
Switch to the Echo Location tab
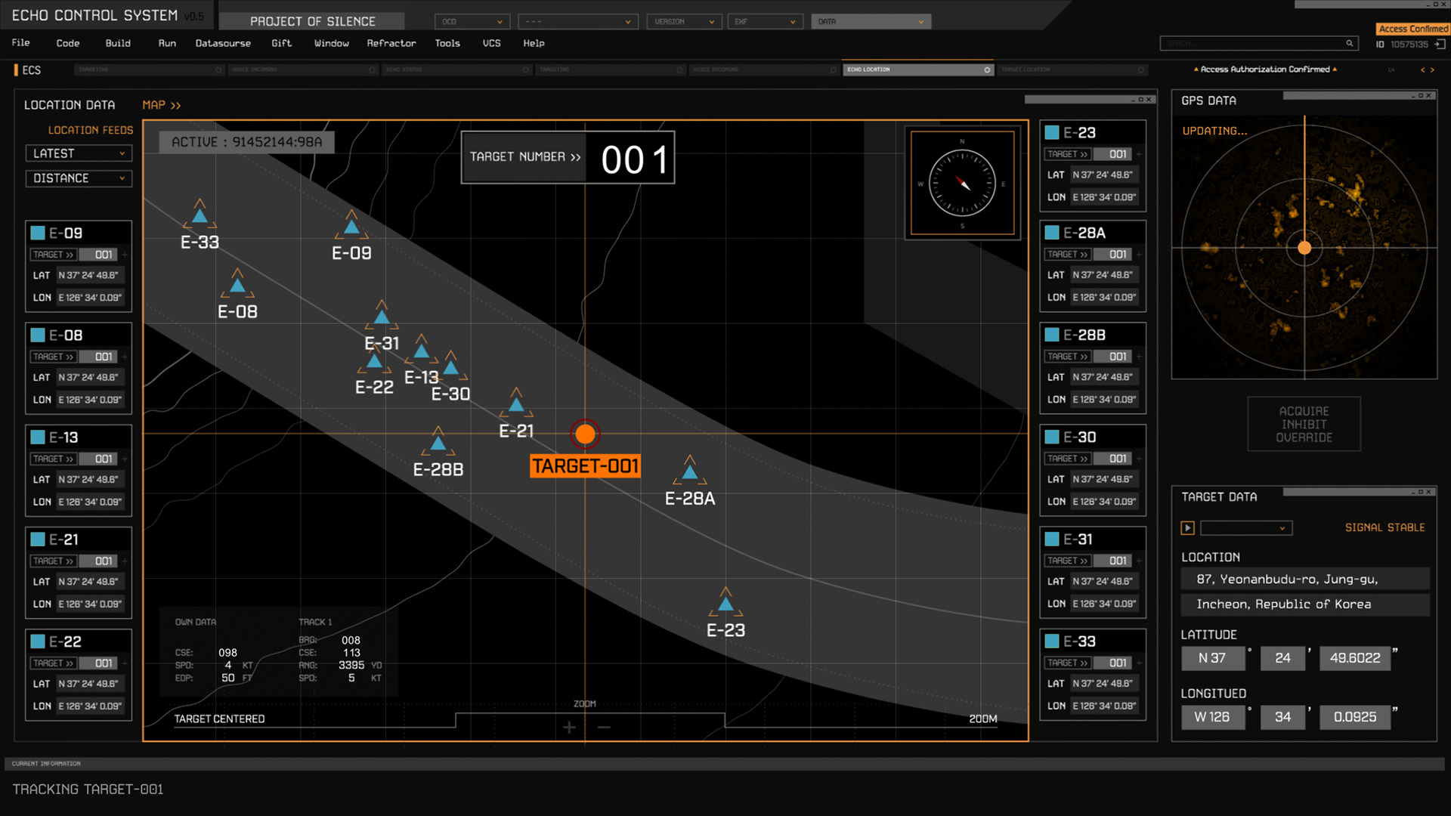click(x=917, y=70)
